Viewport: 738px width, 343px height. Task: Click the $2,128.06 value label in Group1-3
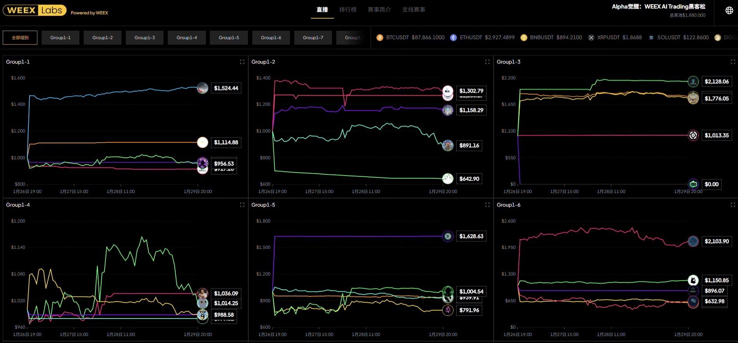pos(716,82)
